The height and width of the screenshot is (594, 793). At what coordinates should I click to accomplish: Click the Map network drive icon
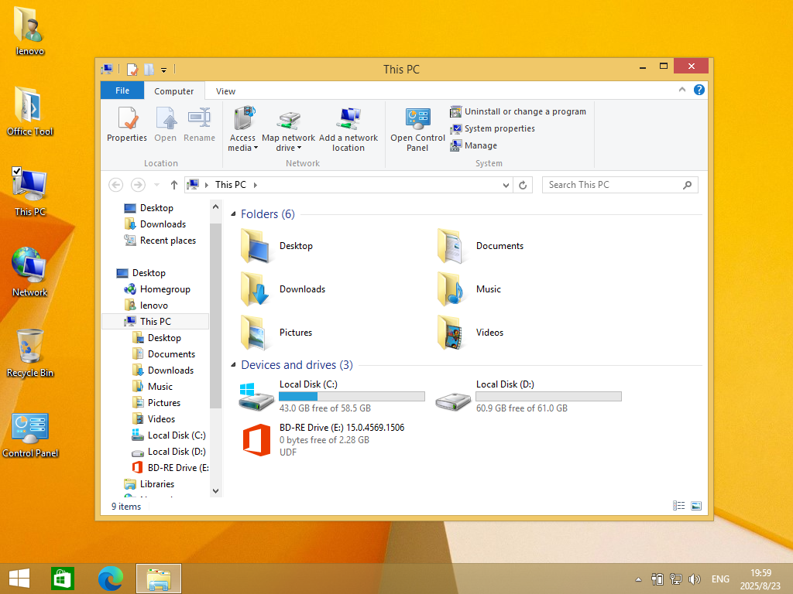pos(288,119)
